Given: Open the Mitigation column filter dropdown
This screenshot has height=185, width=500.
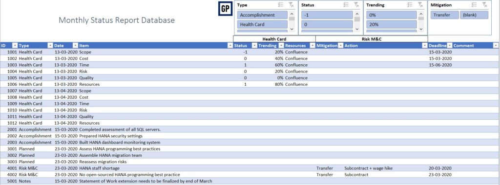Looking at the screenshot, I should click(340, 45).
